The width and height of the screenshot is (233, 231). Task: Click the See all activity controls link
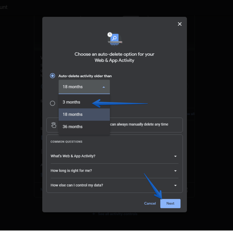point(118,214)
